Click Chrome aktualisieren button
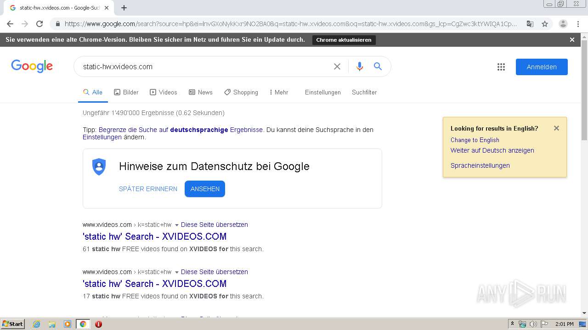Screen dimensions: 588x330 pos(344,40)
